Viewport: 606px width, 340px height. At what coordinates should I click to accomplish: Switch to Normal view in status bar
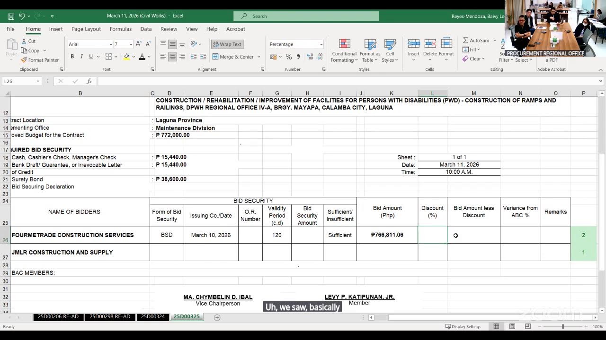pos(496,326)
